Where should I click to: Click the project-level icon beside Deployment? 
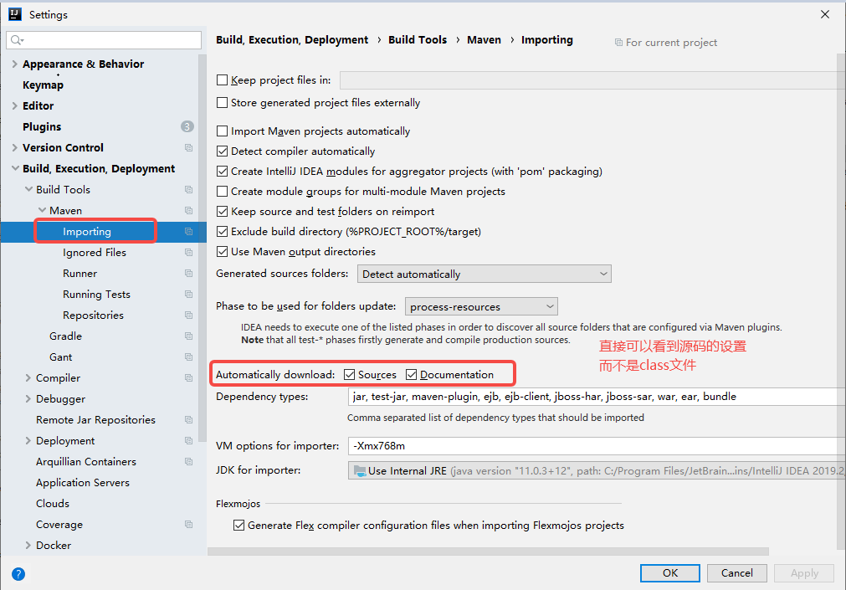(x=188, y=440)
